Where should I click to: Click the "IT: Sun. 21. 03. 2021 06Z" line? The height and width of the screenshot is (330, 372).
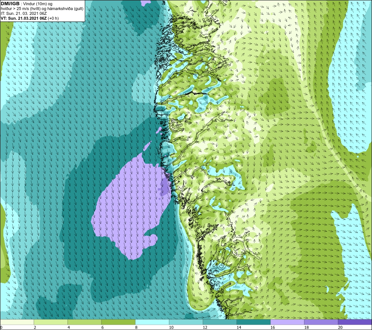tap(24, 13)
